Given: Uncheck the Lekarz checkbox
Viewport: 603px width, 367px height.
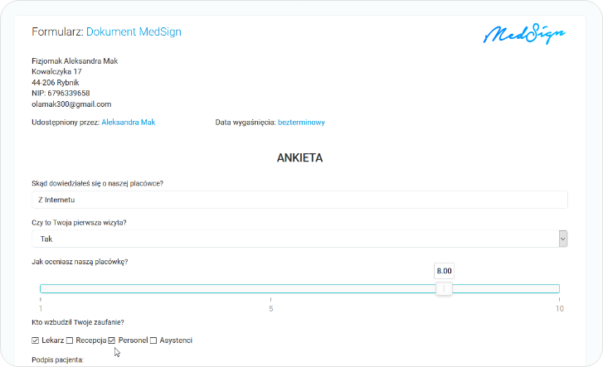Looking at the screenshot, I should (35, 340).
